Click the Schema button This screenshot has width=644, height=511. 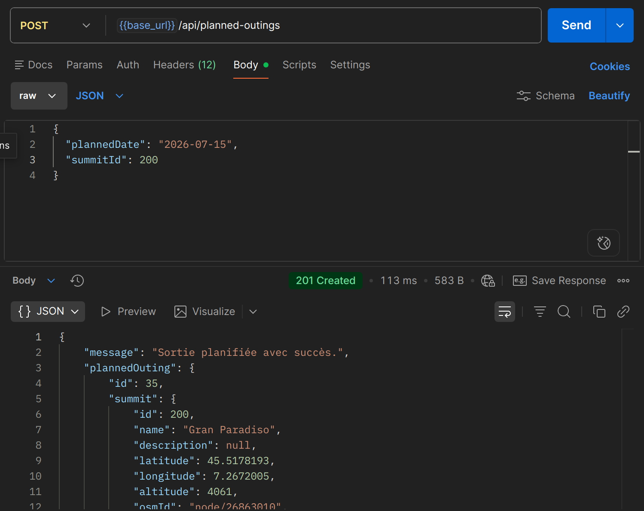[546, 96]
